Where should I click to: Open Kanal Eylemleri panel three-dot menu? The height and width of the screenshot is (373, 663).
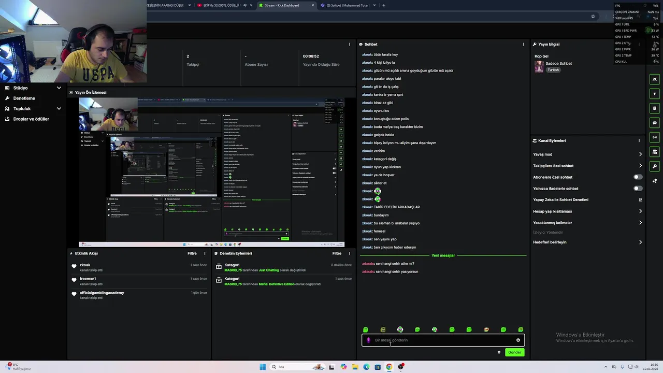point(639,140)
